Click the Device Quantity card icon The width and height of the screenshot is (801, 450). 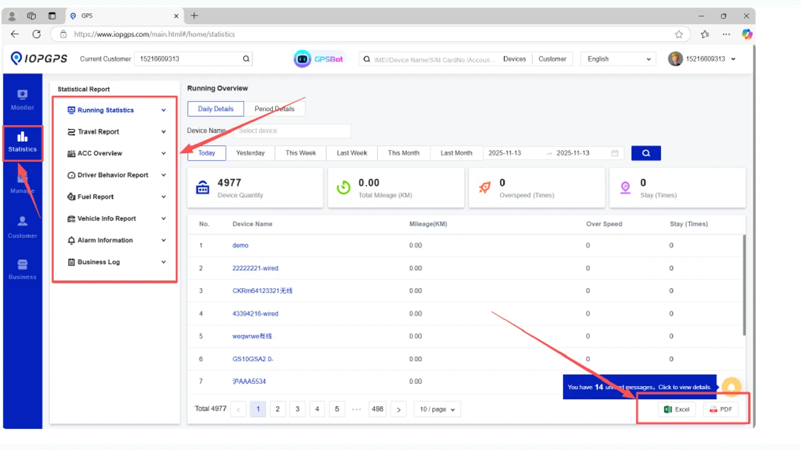pyautogui.click(x=203, y=187)
